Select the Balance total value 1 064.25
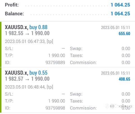Viewport: 135px width, 114px height. click(120, 14)
